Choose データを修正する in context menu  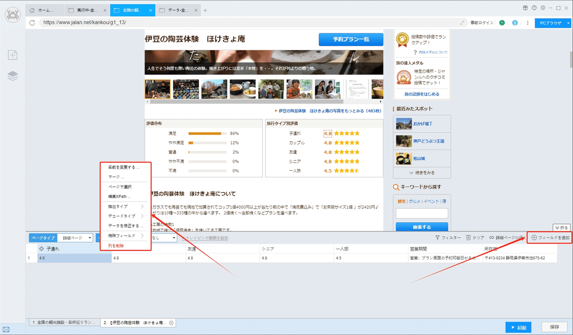pos(126,225)
